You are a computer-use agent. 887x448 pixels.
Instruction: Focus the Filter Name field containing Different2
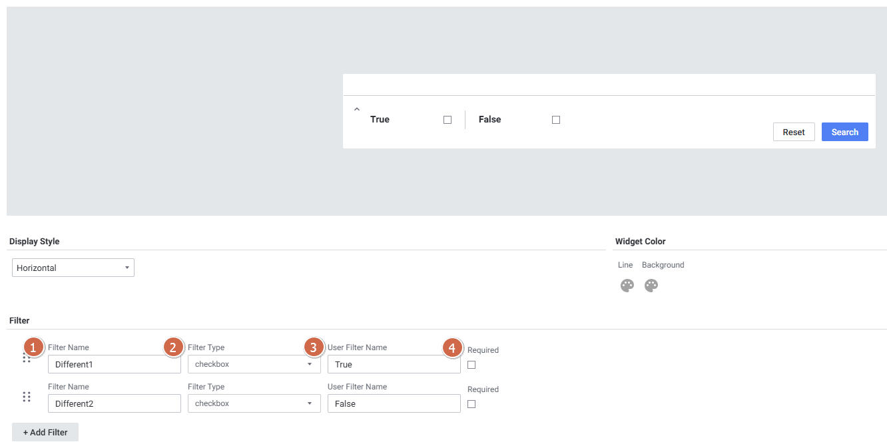114,403
